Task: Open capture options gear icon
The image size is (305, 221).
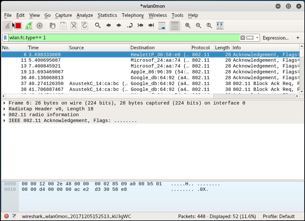Action: pos(40,26)
